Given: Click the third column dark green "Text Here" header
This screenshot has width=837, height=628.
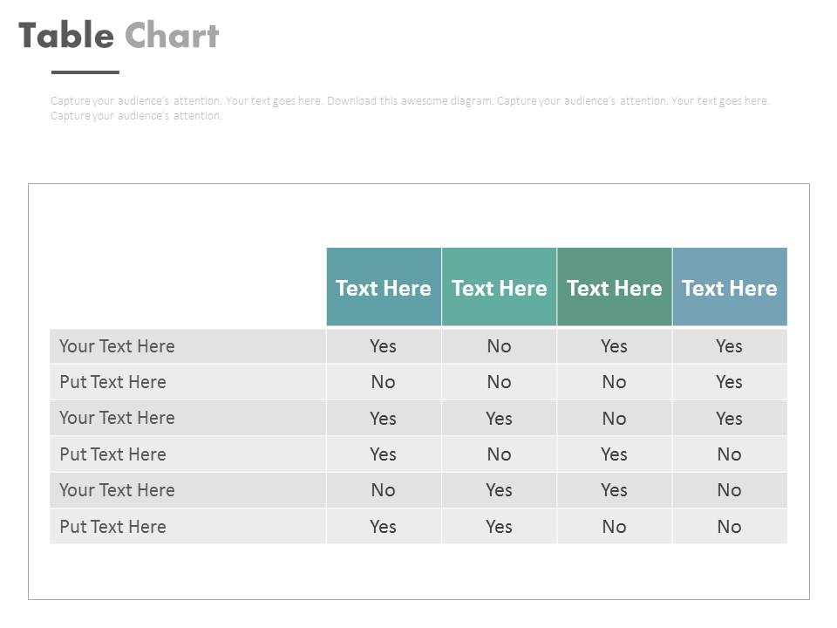Looking at the screenshot, I should click(x=615, y=288).
